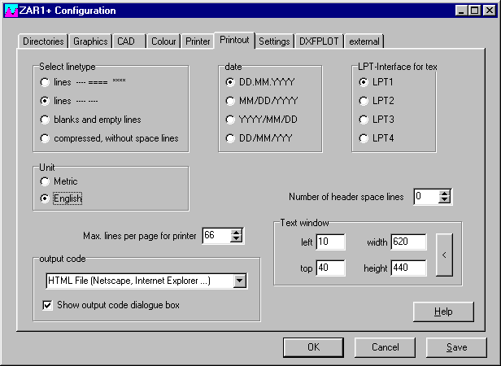This screenshot has height=366, width=501.
Task: Click the '<' arrow button in Text window
Action: (x=445, y=255)
